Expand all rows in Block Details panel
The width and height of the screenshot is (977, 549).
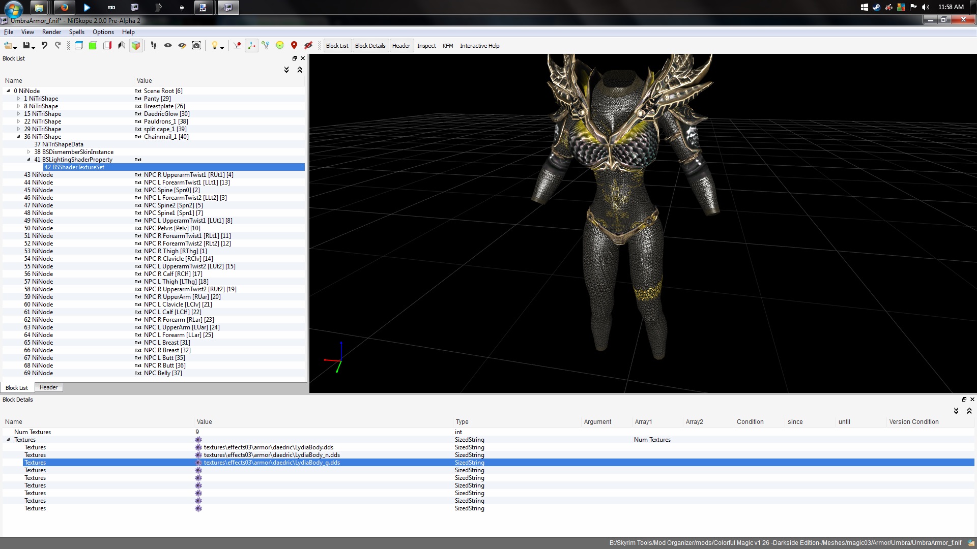pos(956,411)
